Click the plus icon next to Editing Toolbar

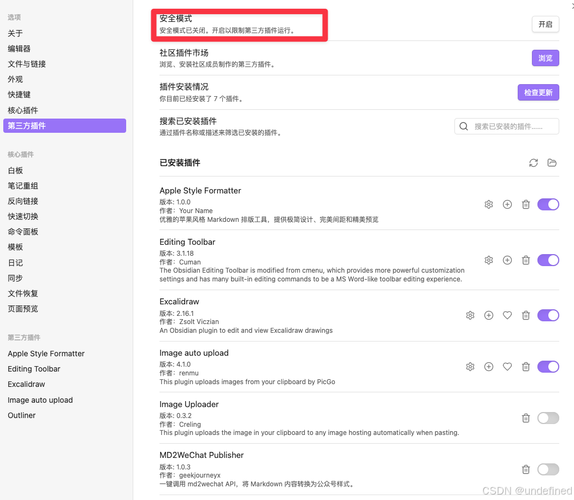point(507,260)
